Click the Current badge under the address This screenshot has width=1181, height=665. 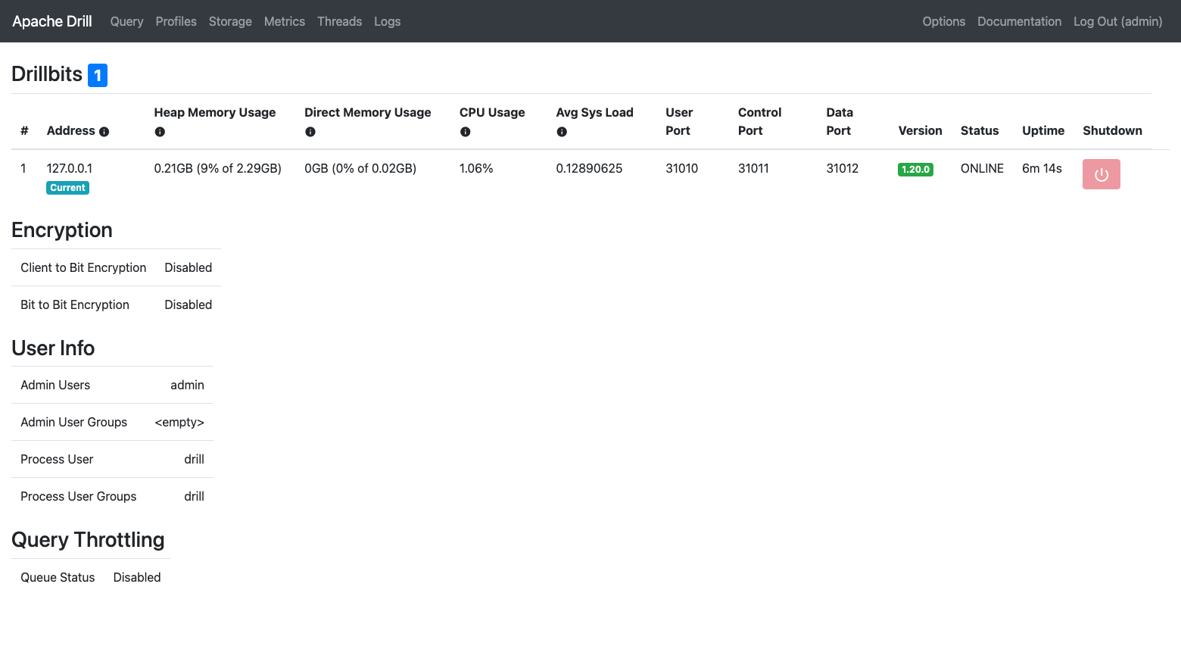click(68, 188)
